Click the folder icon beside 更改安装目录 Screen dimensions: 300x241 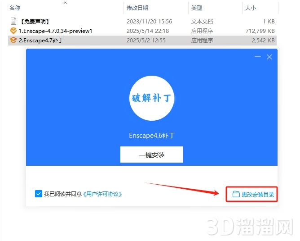coord(236,194)
